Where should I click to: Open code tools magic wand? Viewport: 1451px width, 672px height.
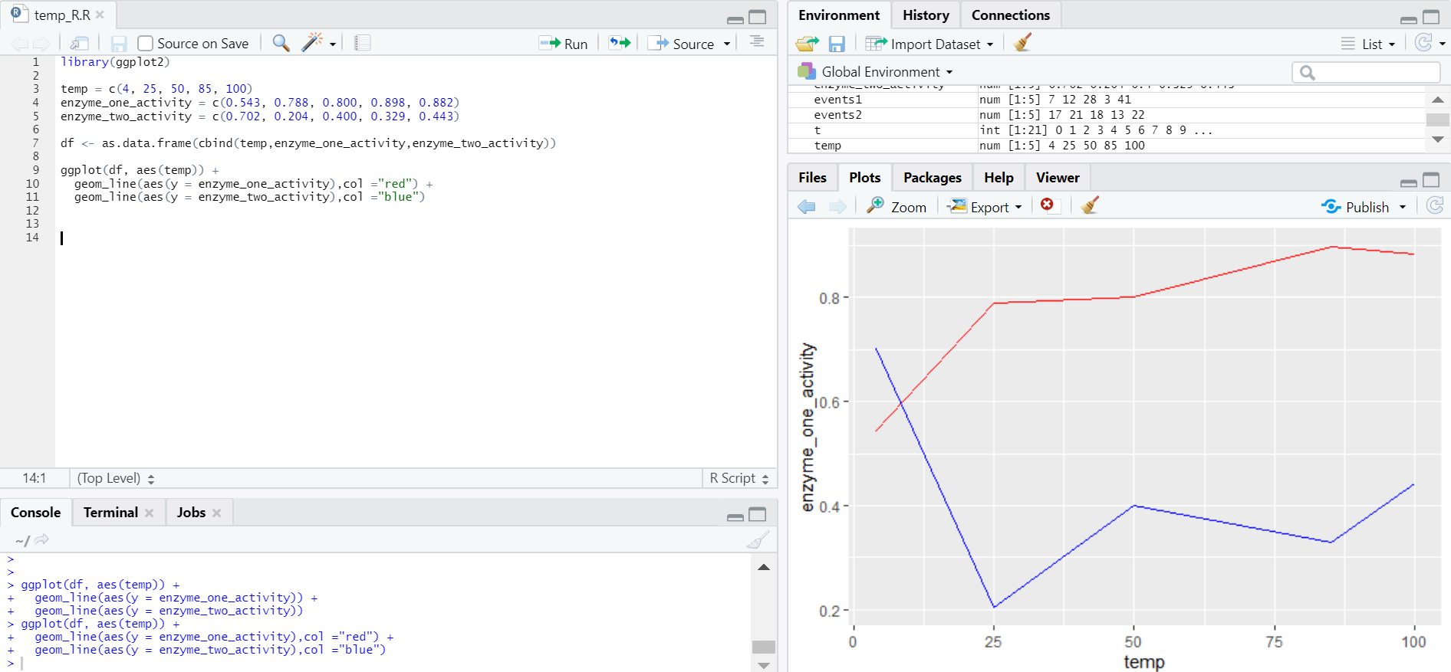click(312, 43)
